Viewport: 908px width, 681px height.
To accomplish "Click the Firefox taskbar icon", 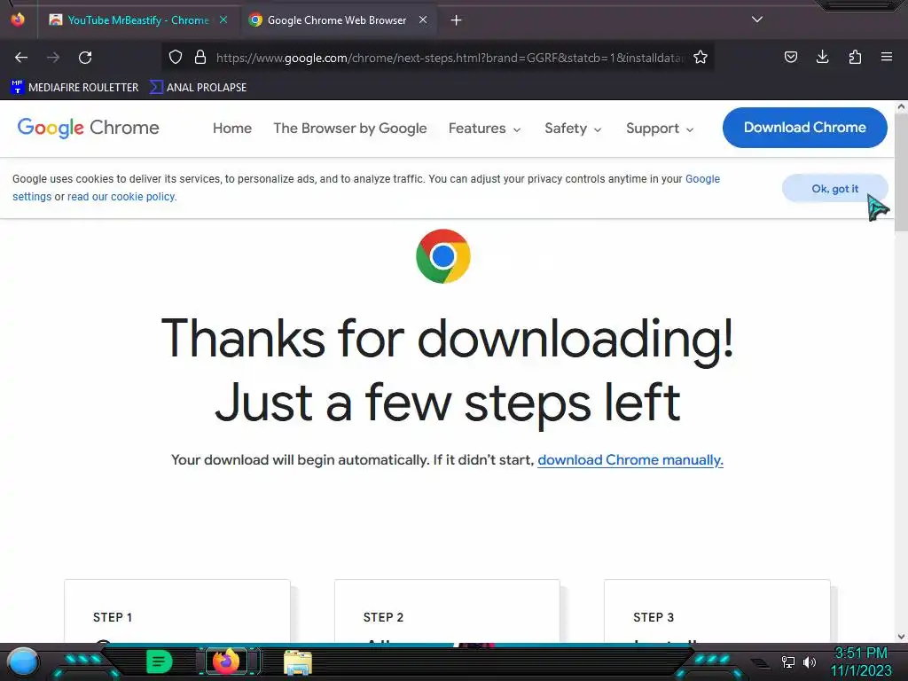I will click(x=226, y=661).
